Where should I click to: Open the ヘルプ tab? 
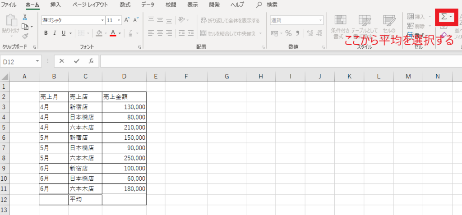click(x=238, y=5)
